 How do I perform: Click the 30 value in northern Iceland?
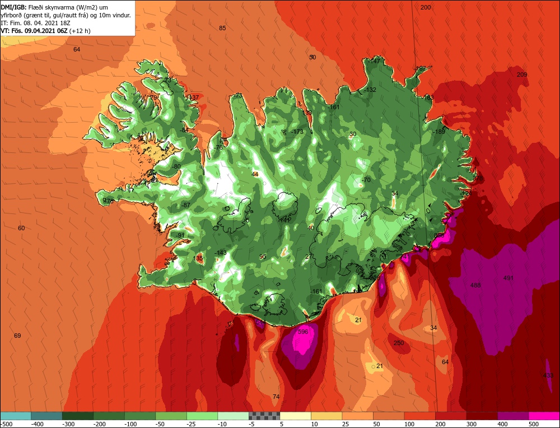point(353,134)
